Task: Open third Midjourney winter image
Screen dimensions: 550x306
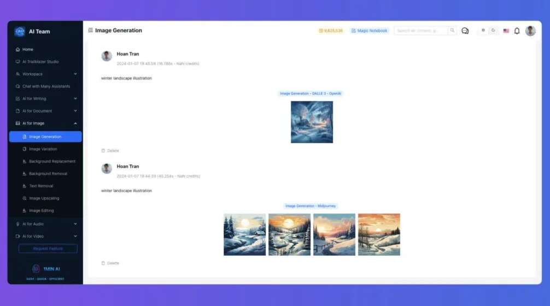Action: click(334, 234)
